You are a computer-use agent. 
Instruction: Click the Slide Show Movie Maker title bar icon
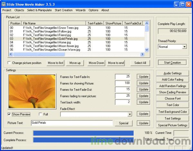pos(4,4)
